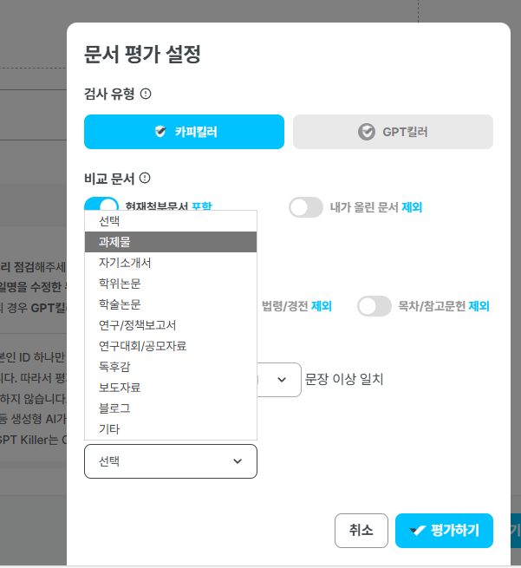The height and width of the screenshot is (568, 521).
Task: Click the info icon next to 비교 문서
Action: click(145, 178)
